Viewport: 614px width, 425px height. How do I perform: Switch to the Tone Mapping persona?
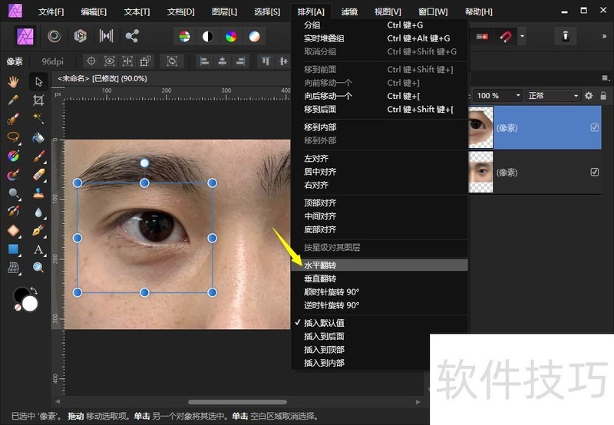tap(106, 36)
